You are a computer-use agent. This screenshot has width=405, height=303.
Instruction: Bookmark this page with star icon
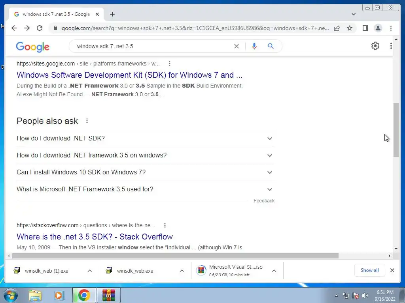coord(350,28)
